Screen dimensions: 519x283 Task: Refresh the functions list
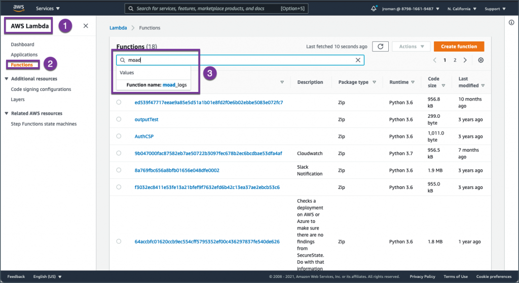(x=380, y=46)
